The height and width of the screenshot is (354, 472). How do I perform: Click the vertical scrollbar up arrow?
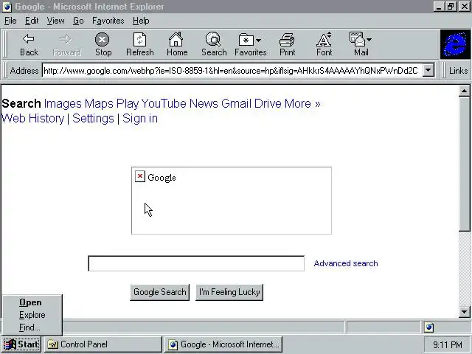464,91
